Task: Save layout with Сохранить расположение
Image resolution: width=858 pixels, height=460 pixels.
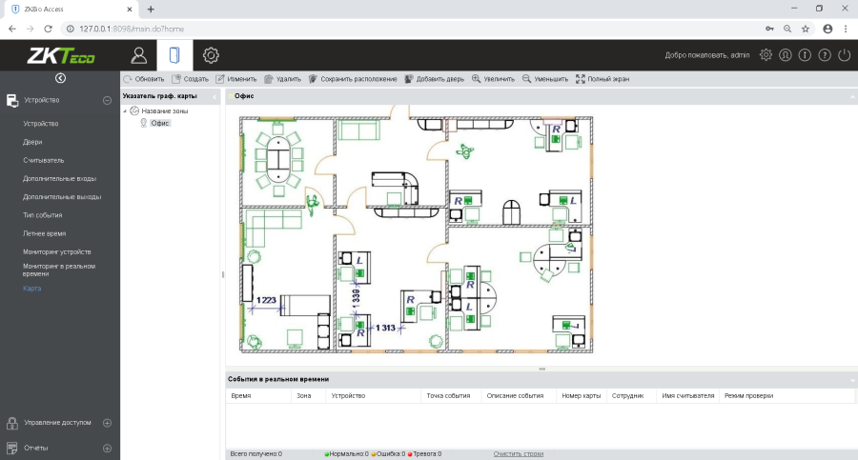Action: 353,79
